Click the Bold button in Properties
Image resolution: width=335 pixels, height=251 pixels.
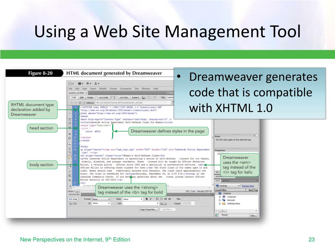pyautogui.click(x=147, y=199)
